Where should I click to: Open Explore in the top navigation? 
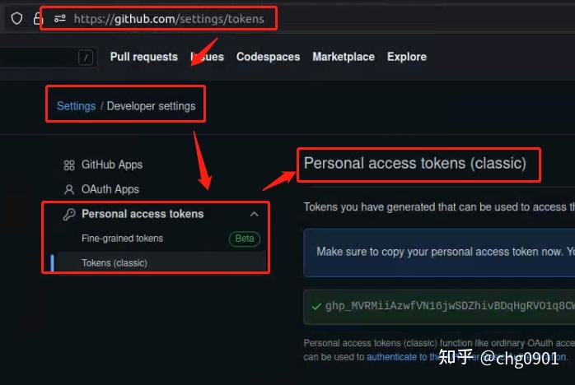click(407, 57)
